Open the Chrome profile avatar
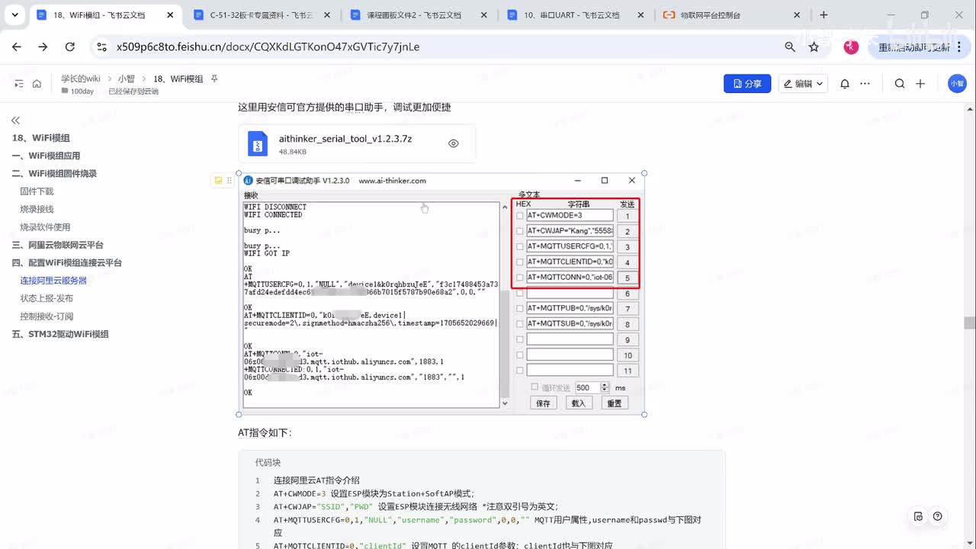Viewport: 976px width, 549px height. (851, 47)
